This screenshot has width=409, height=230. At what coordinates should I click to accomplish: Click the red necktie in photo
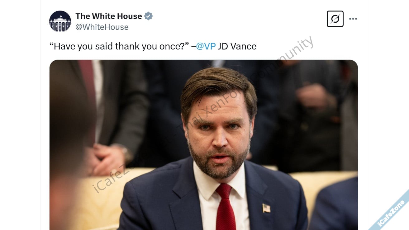click(225, 207)
